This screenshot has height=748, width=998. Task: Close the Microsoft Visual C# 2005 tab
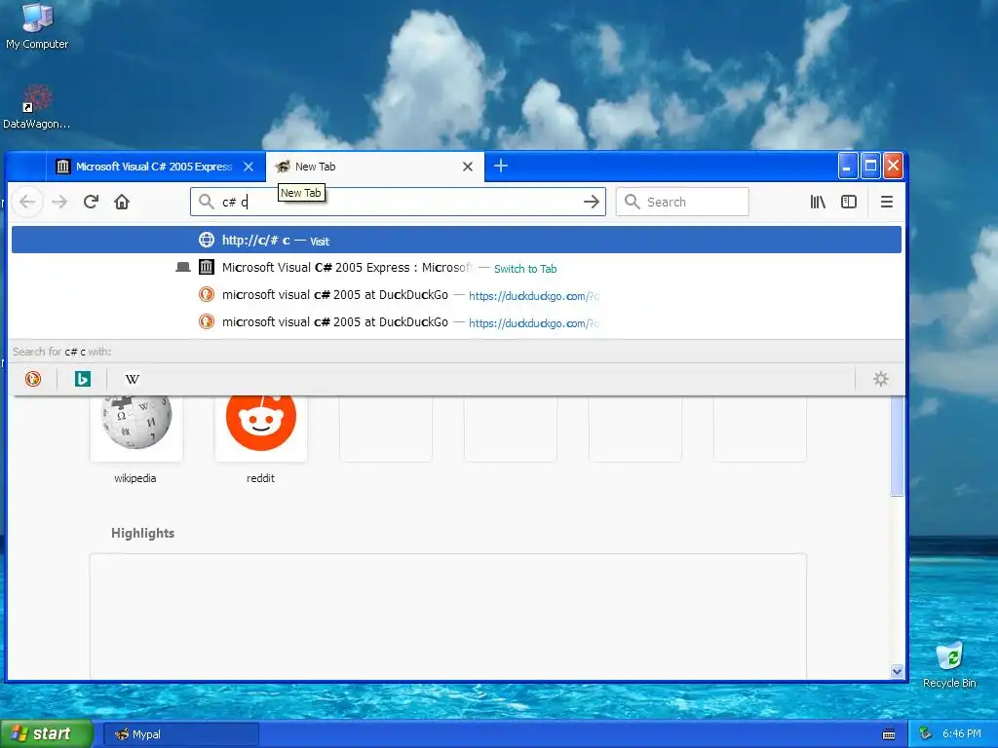click(x=249, y=167)
